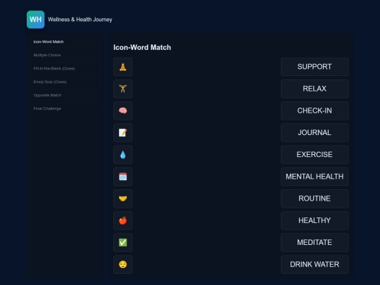Click the Wellness & Health Journey title
Image resolution: width=380 pixels, height=285 pixels.
[x=80, y=20]
